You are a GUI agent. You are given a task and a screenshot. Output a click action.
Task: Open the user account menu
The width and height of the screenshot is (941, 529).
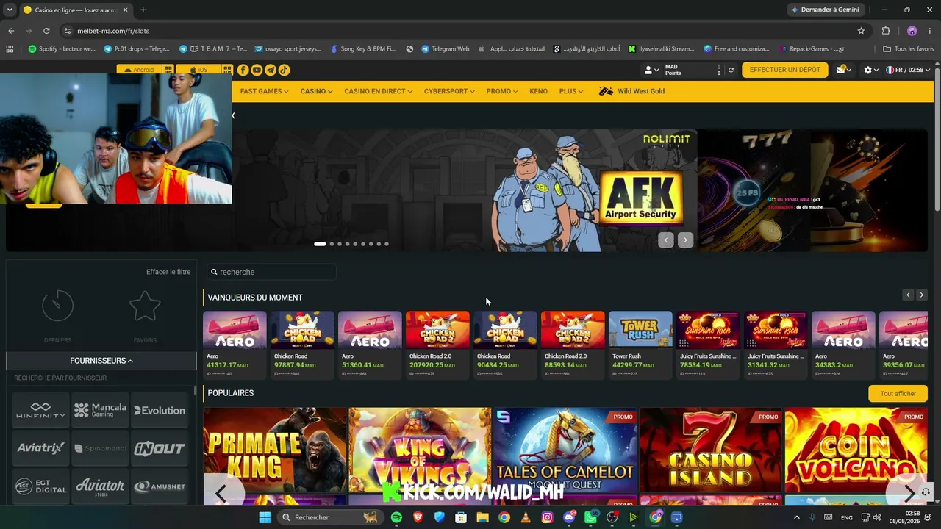click(651, 70)
